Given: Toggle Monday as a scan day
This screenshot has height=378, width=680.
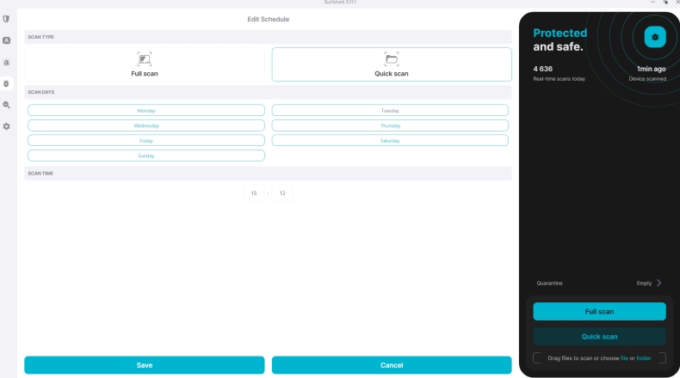Looking at the screenshot, I should (x=146, y=111).
